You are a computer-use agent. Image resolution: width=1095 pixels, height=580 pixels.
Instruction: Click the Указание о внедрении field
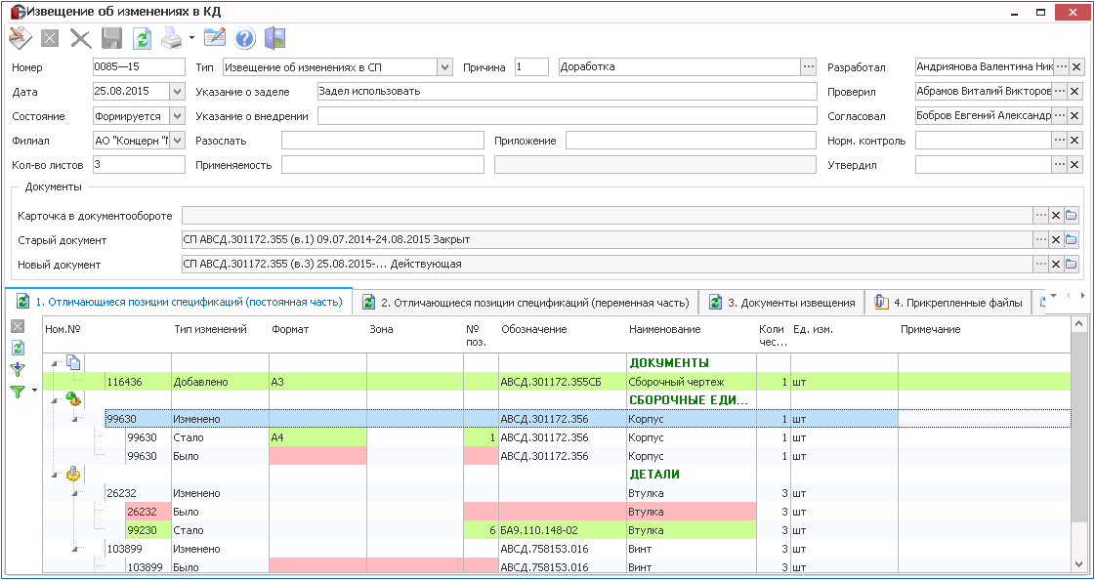(567, 116)
